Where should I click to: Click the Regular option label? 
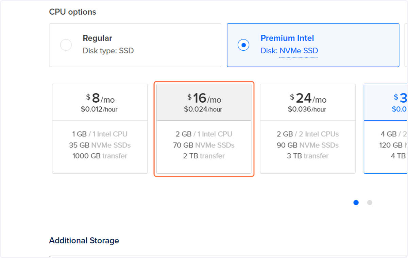(x=97, y=38)
